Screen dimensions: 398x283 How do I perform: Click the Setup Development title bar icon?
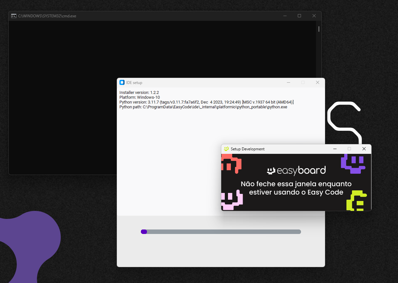click(x=226, y=149)
